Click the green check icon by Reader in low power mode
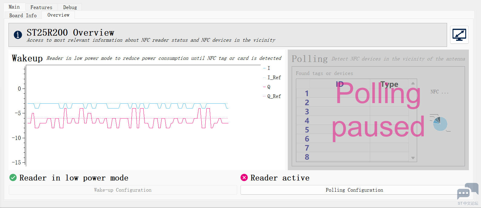The height and width of the screenshot is (208, 481). (13, 177)
